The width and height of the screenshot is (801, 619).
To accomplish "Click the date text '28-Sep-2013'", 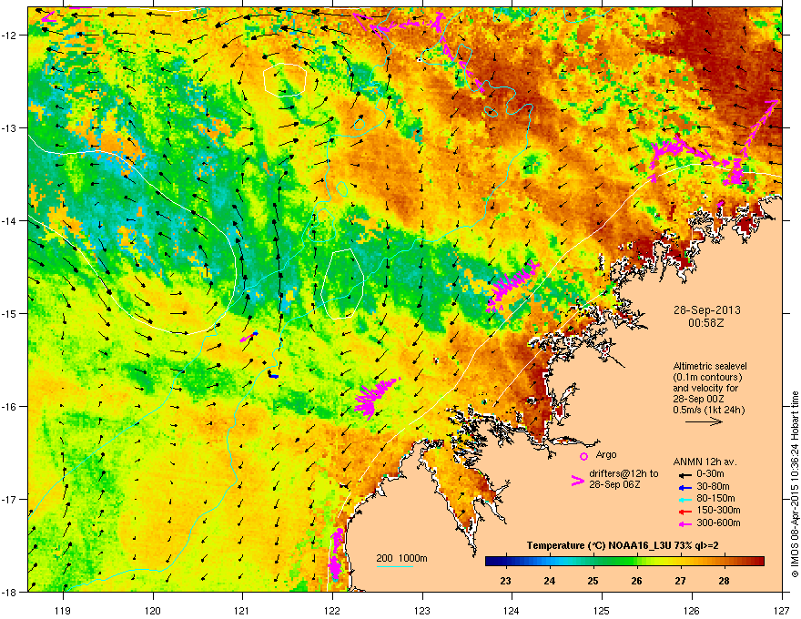I will point(706,310).
